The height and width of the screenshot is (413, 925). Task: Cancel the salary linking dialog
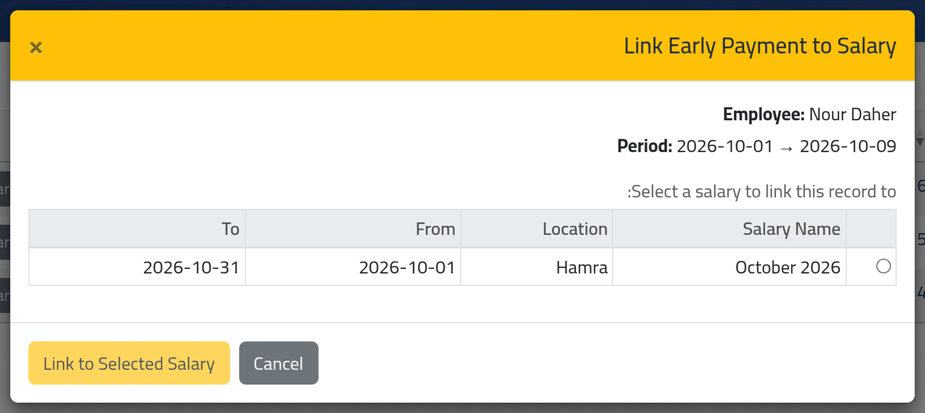279,363
